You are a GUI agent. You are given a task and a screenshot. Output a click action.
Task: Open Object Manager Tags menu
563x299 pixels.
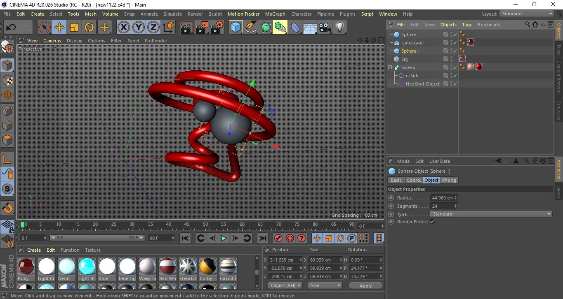tap(466, 25)
